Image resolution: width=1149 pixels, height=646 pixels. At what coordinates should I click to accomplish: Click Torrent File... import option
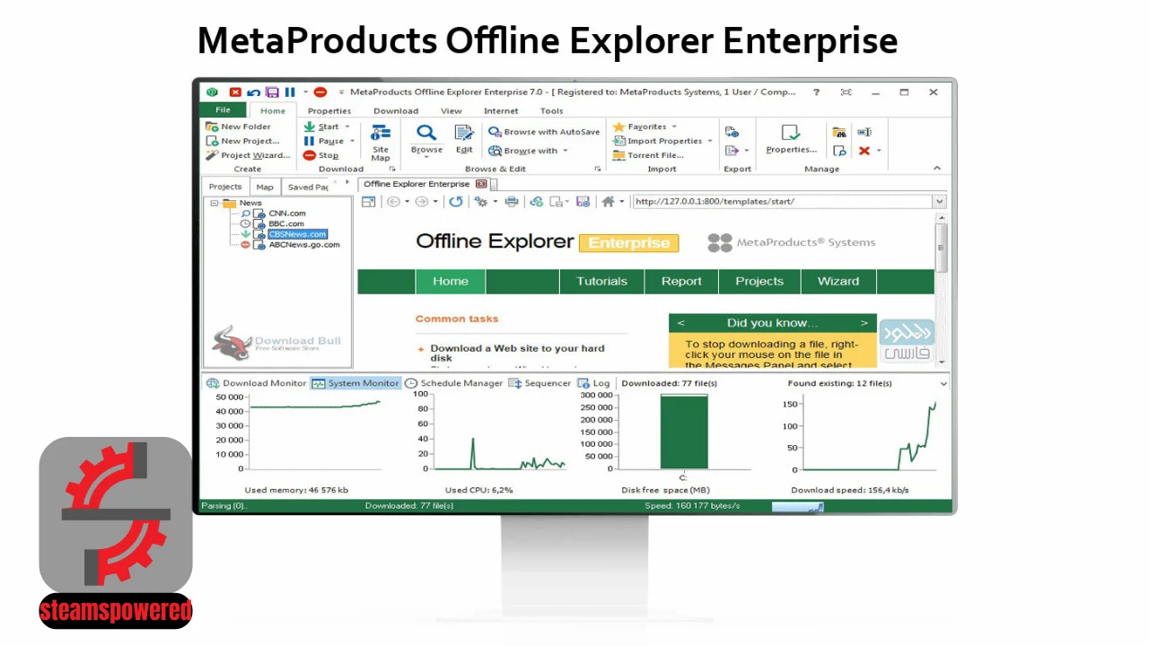pos(648,155)
